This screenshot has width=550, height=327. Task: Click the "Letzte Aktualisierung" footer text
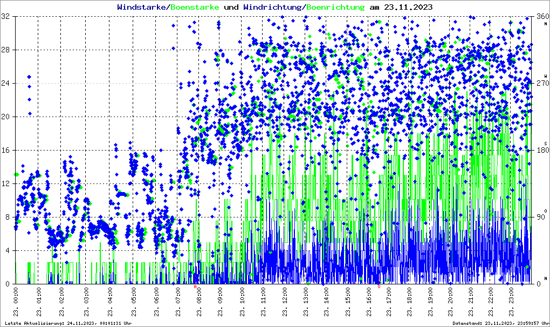pos(67,323)
